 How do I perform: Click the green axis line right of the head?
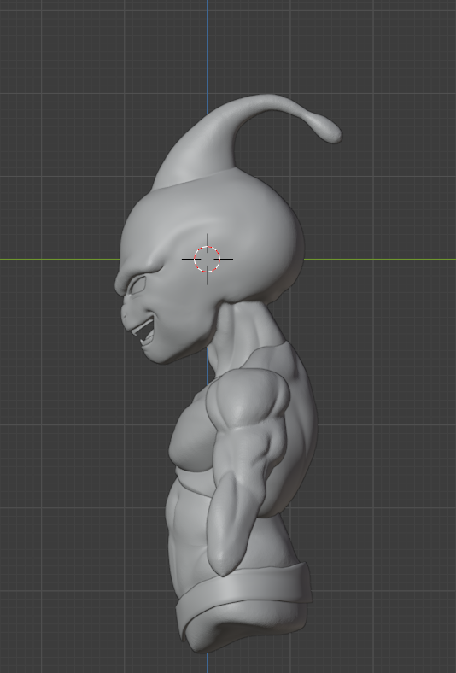point(380,260)
